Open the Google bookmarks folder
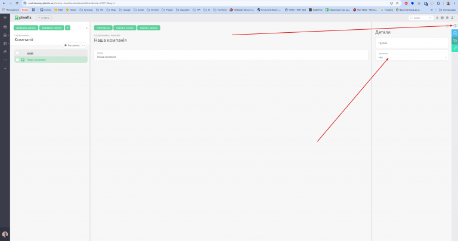Viewport: 458px width, 241px height. point(125,10)
